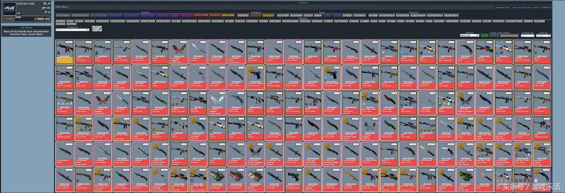This screenshot has width=565, height=193.
Task: Click the Showing 158 items total text
Action: [532, 8]
